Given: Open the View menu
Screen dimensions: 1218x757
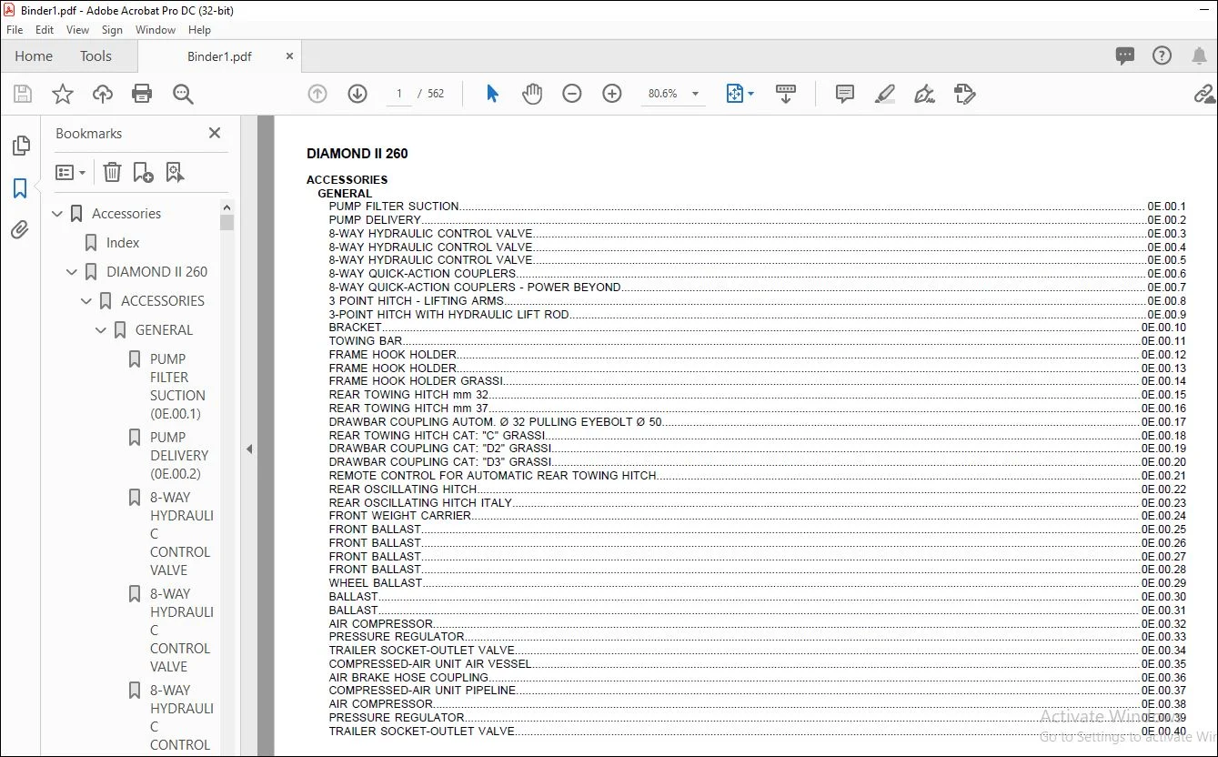Looking at the screenshot, I should 78,30.
